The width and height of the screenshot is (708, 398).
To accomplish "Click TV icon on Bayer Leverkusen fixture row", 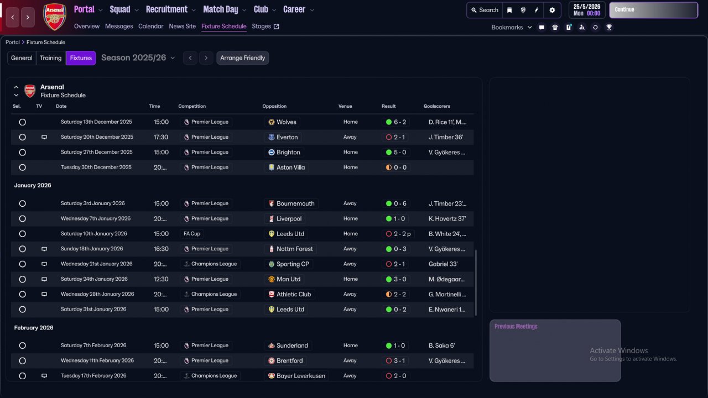I will (x=44, y=376).
